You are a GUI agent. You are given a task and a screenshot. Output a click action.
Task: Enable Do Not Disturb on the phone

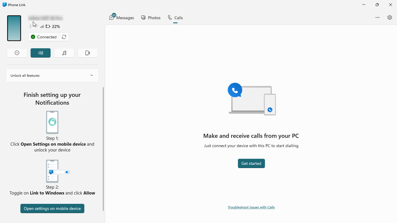point(17,53)
